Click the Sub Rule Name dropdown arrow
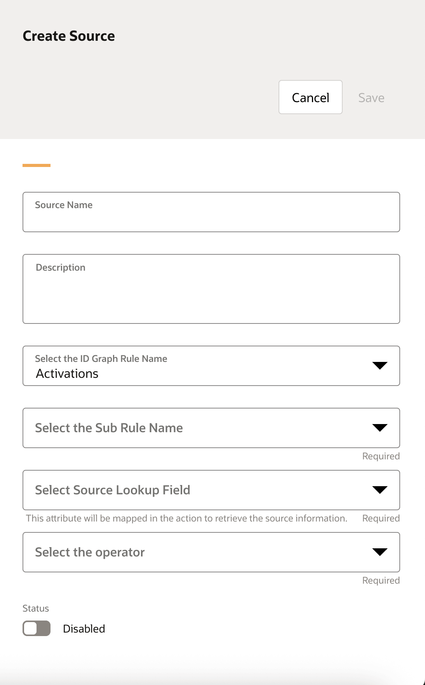425x685 pixels. pyautogui.click(x=380, y=428)
